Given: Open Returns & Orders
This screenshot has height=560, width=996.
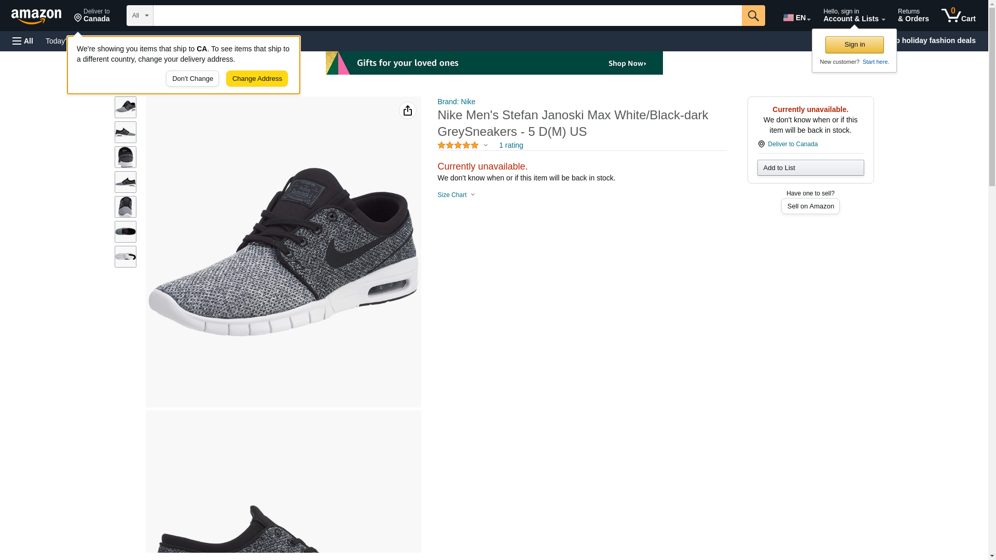Looking at the screenshot, I should (913, 16).
